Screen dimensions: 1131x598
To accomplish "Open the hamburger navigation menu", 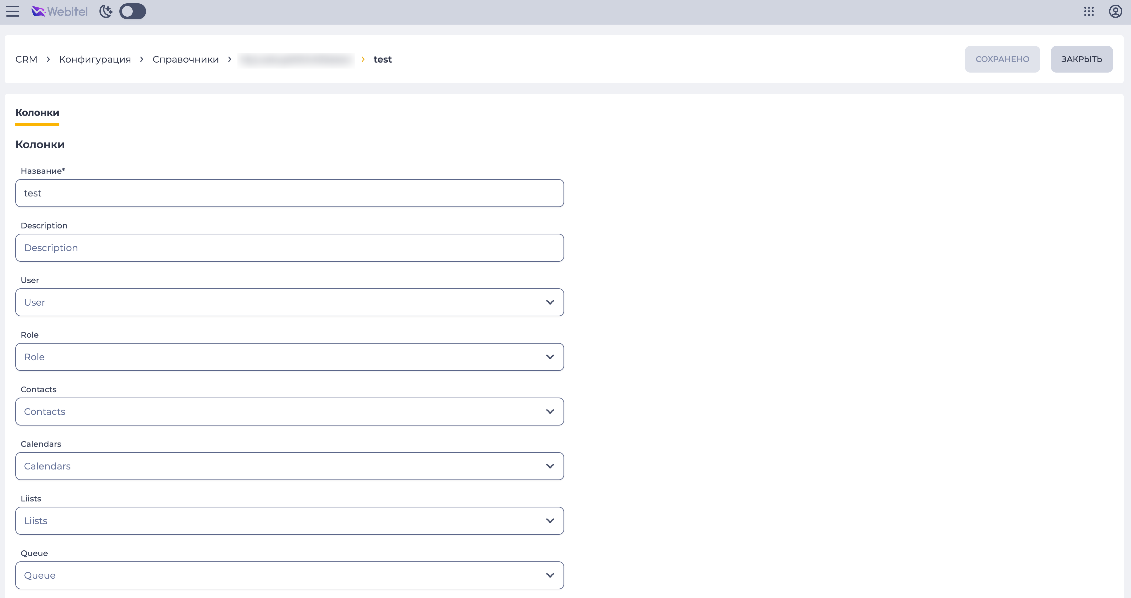I will (13, 11).
